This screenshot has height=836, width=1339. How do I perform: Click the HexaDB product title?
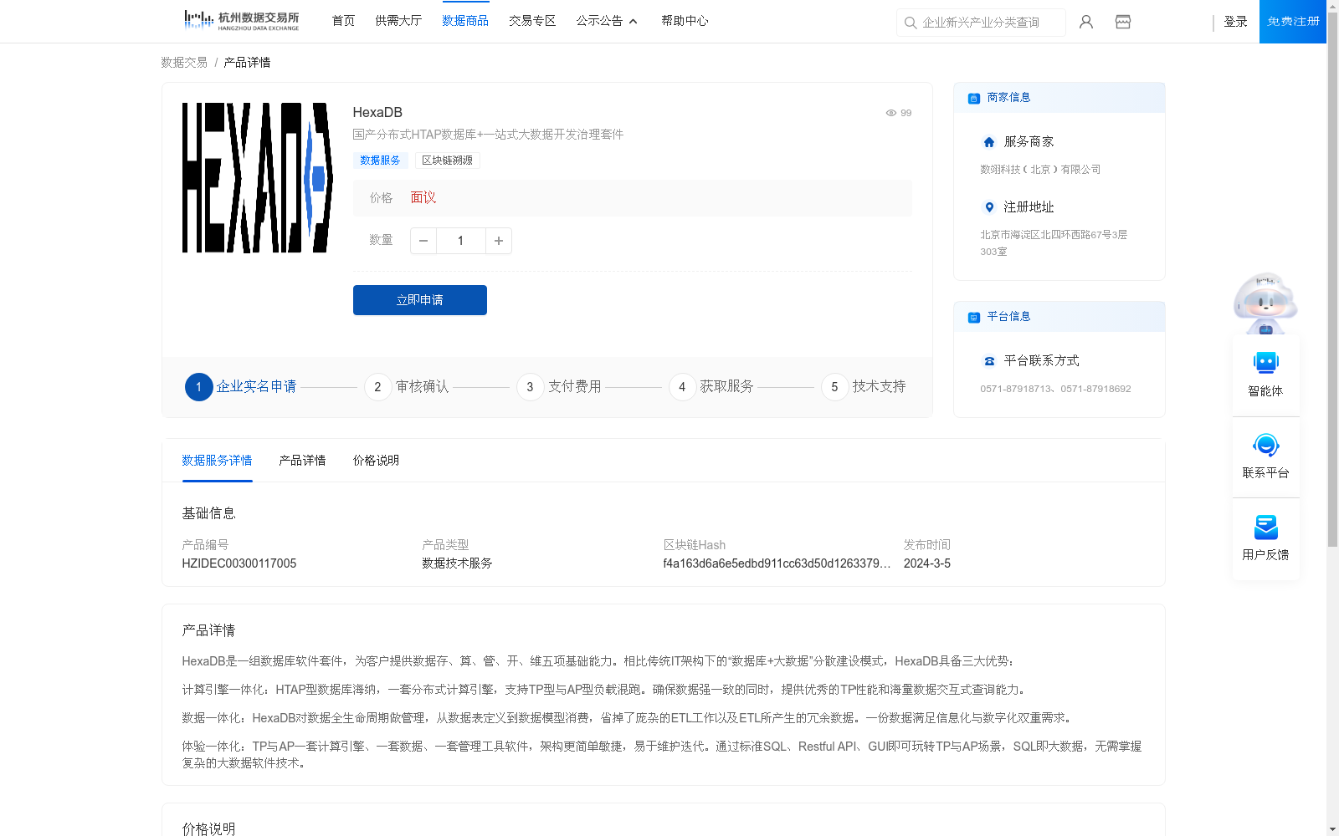[377, 113]
